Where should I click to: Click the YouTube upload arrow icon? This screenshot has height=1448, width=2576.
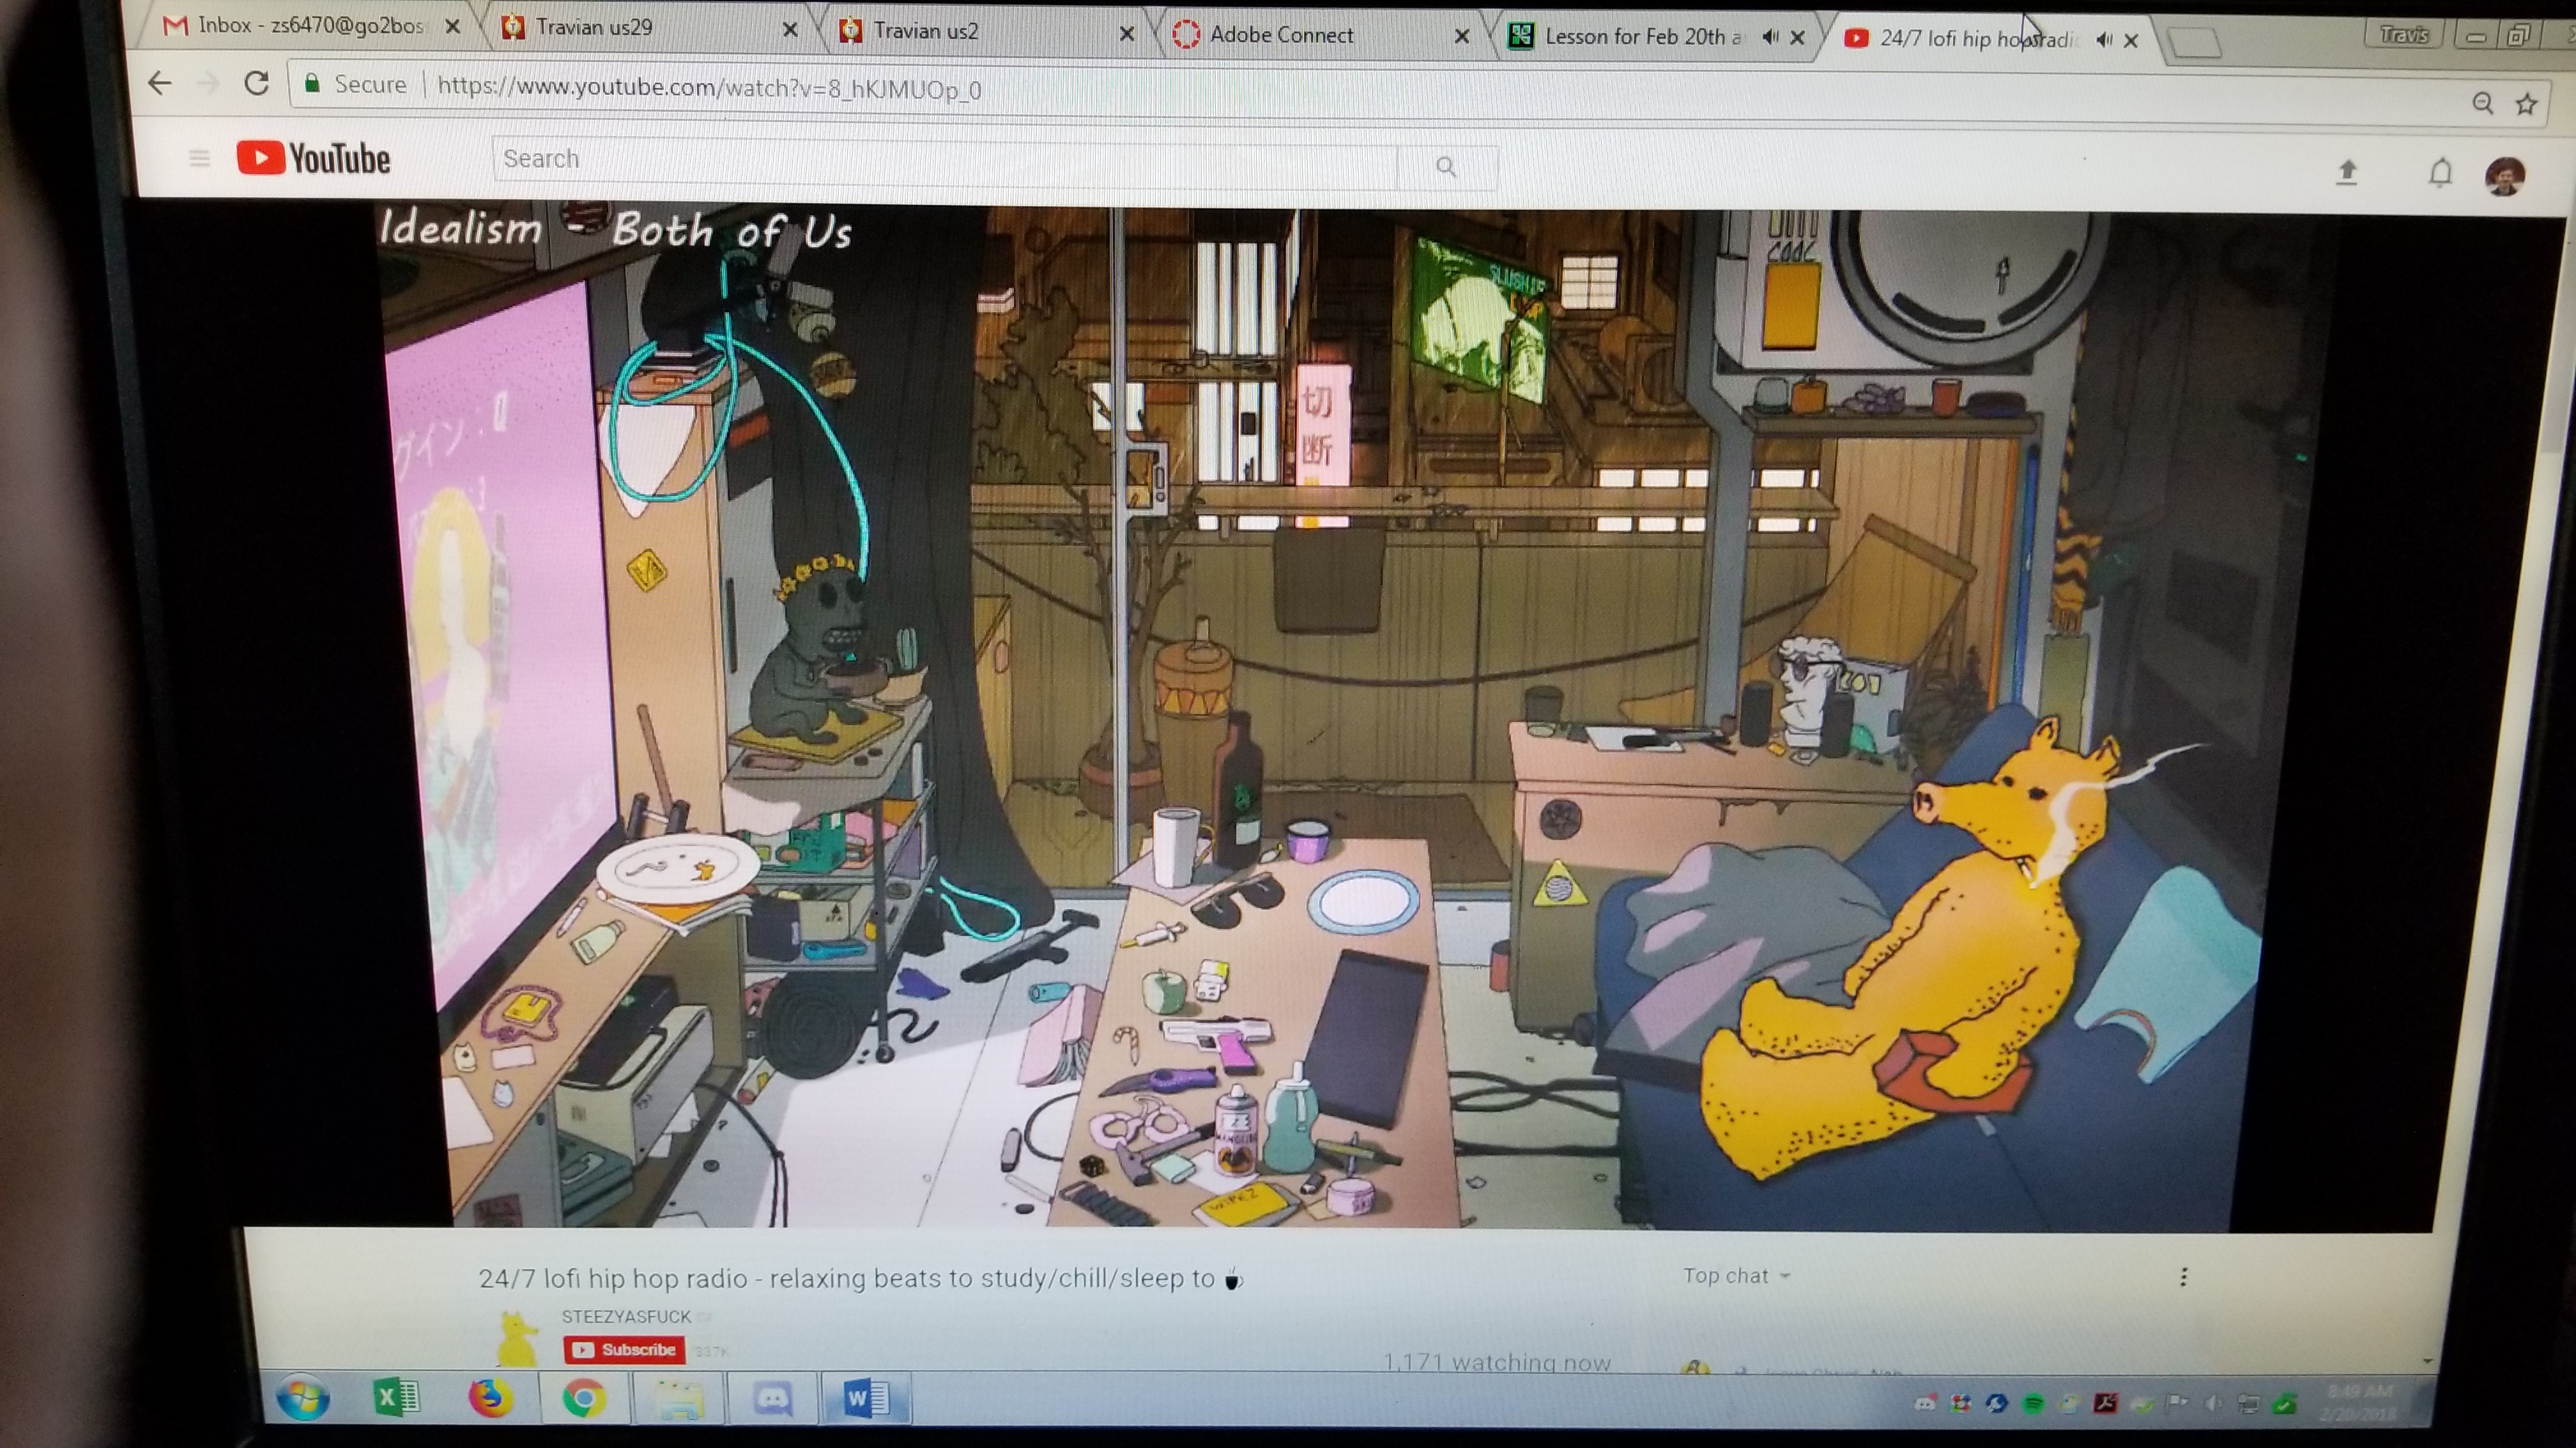click(2347, 172)
